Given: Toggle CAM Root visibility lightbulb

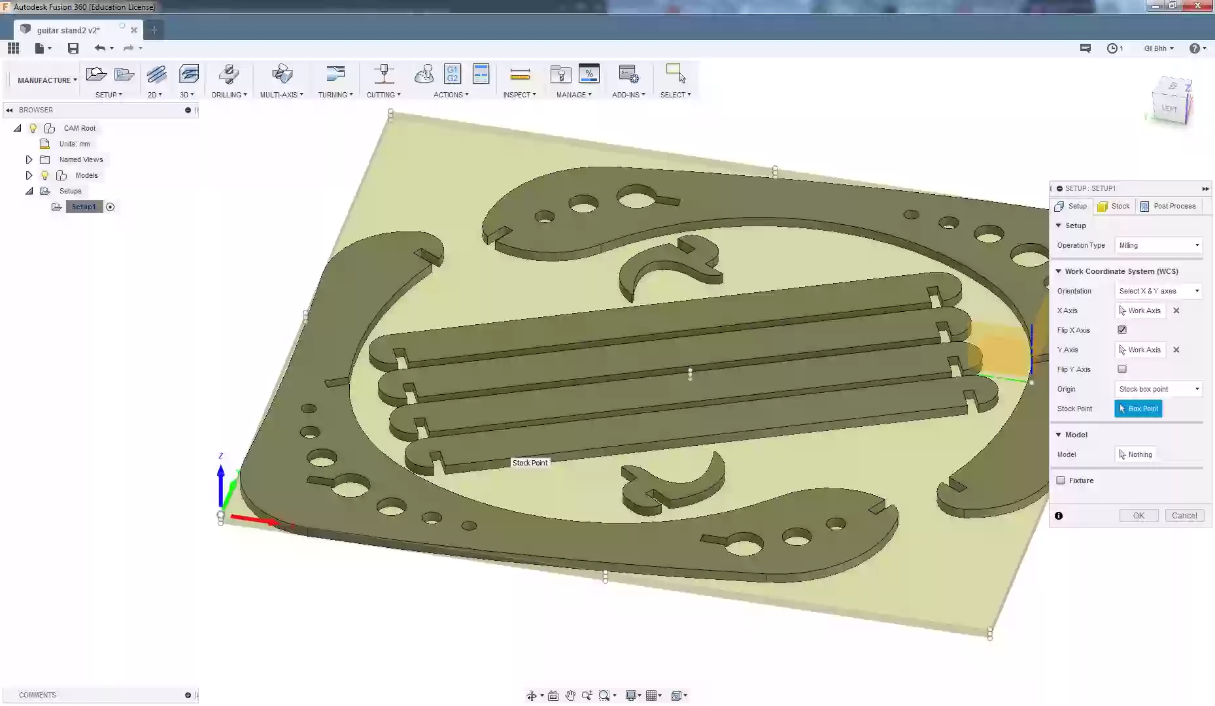Looking at the screenshot, I should pyautogui.click(x=33, y=128).
